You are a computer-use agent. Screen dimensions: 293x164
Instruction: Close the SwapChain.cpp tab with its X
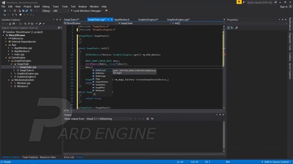click(112, 20)
